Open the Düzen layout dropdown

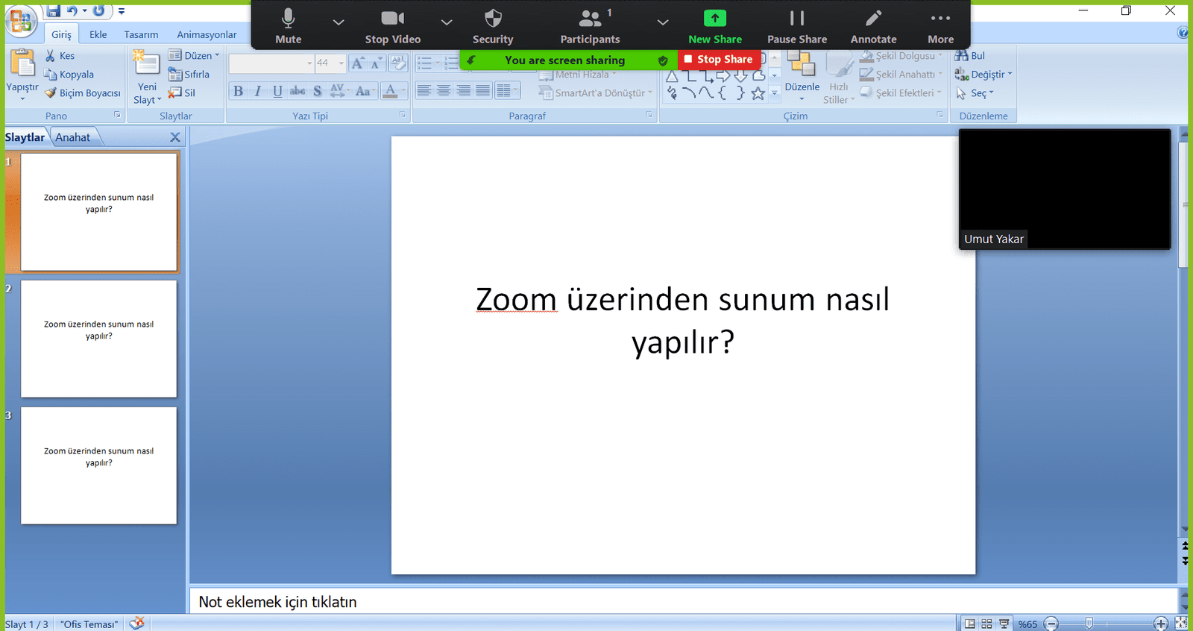pos(194,56)
